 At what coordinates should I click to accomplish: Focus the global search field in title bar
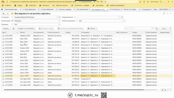click(x=122, y=2)
